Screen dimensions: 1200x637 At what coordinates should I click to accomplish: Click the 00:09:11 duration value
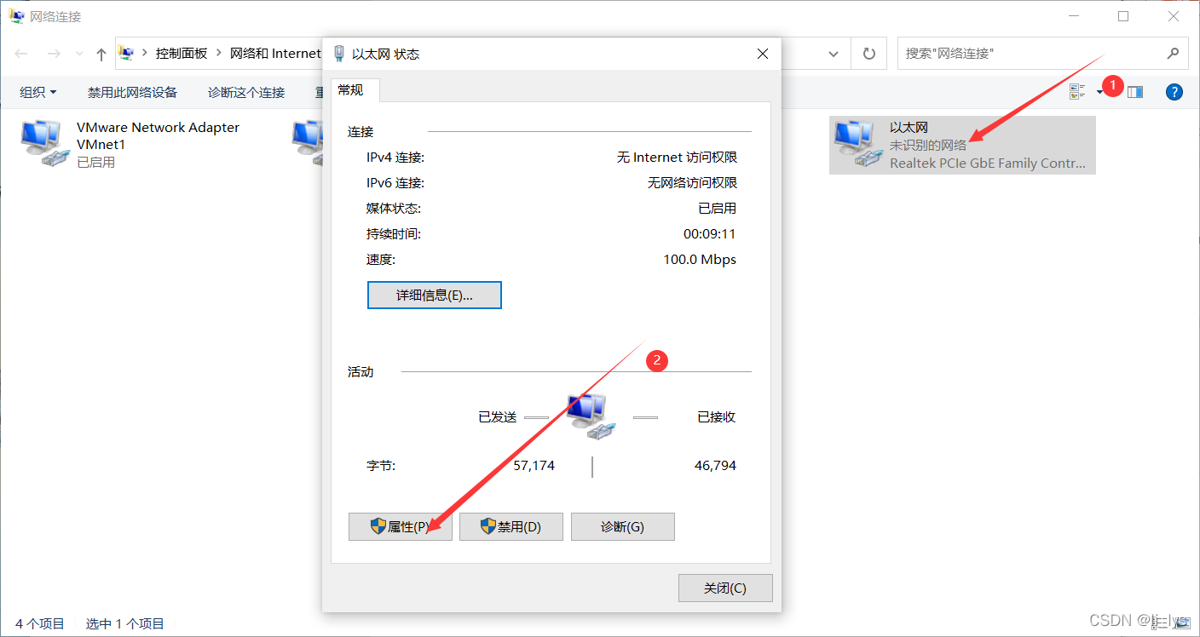tap(709, 234)
